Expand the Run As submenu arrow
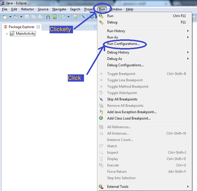 [188, 37]
